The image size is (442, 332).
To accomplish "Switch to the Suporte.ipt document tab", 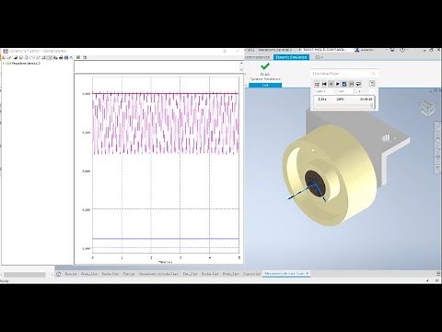I will pyautogui.click(x=251, y=274).
